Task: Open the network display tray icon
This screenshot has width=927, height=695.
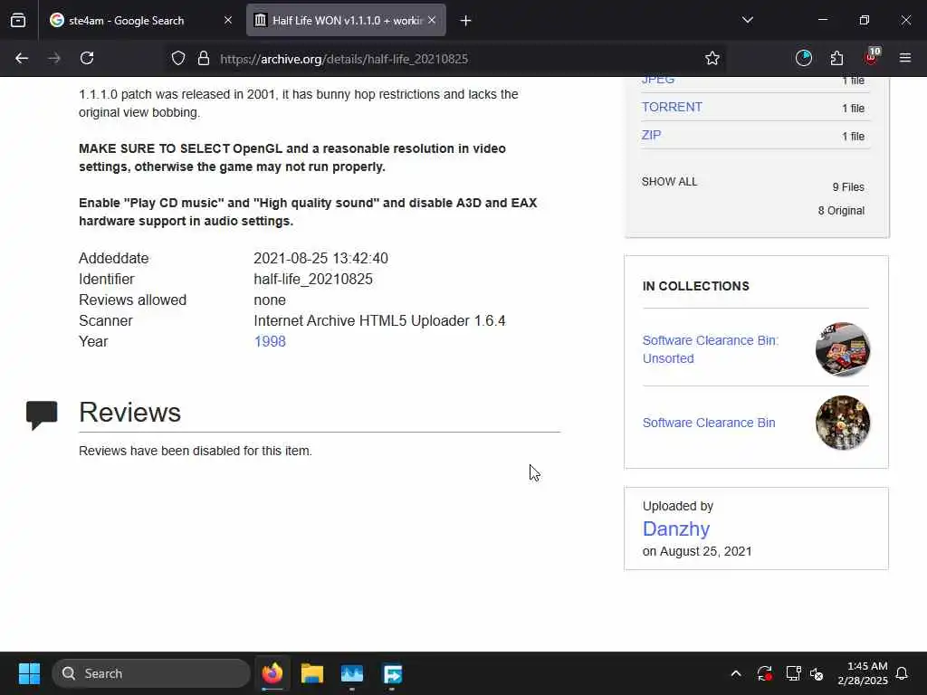Action: (793, 673)
